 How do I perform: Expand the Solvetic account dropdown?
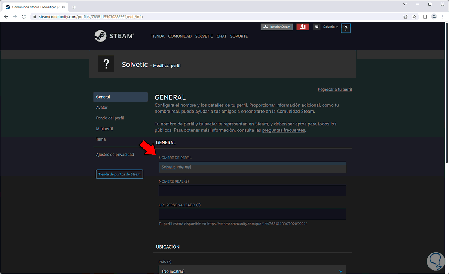tap(330, 27)
